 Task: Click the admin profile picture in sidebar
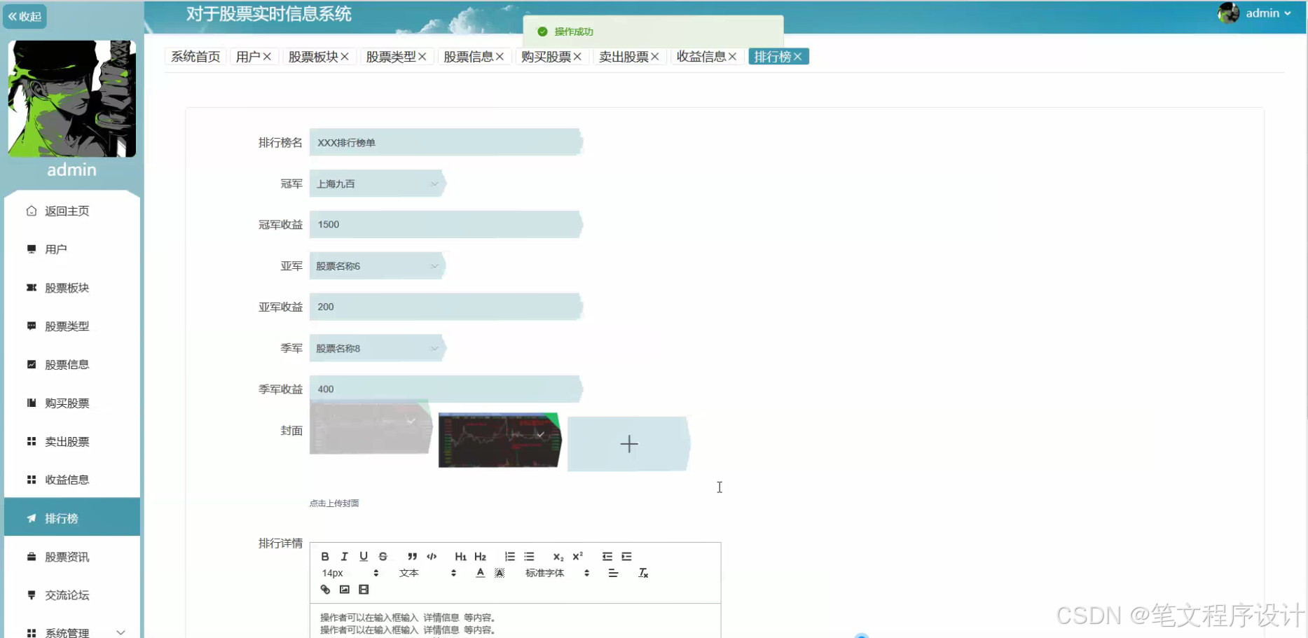pos(72,99)
